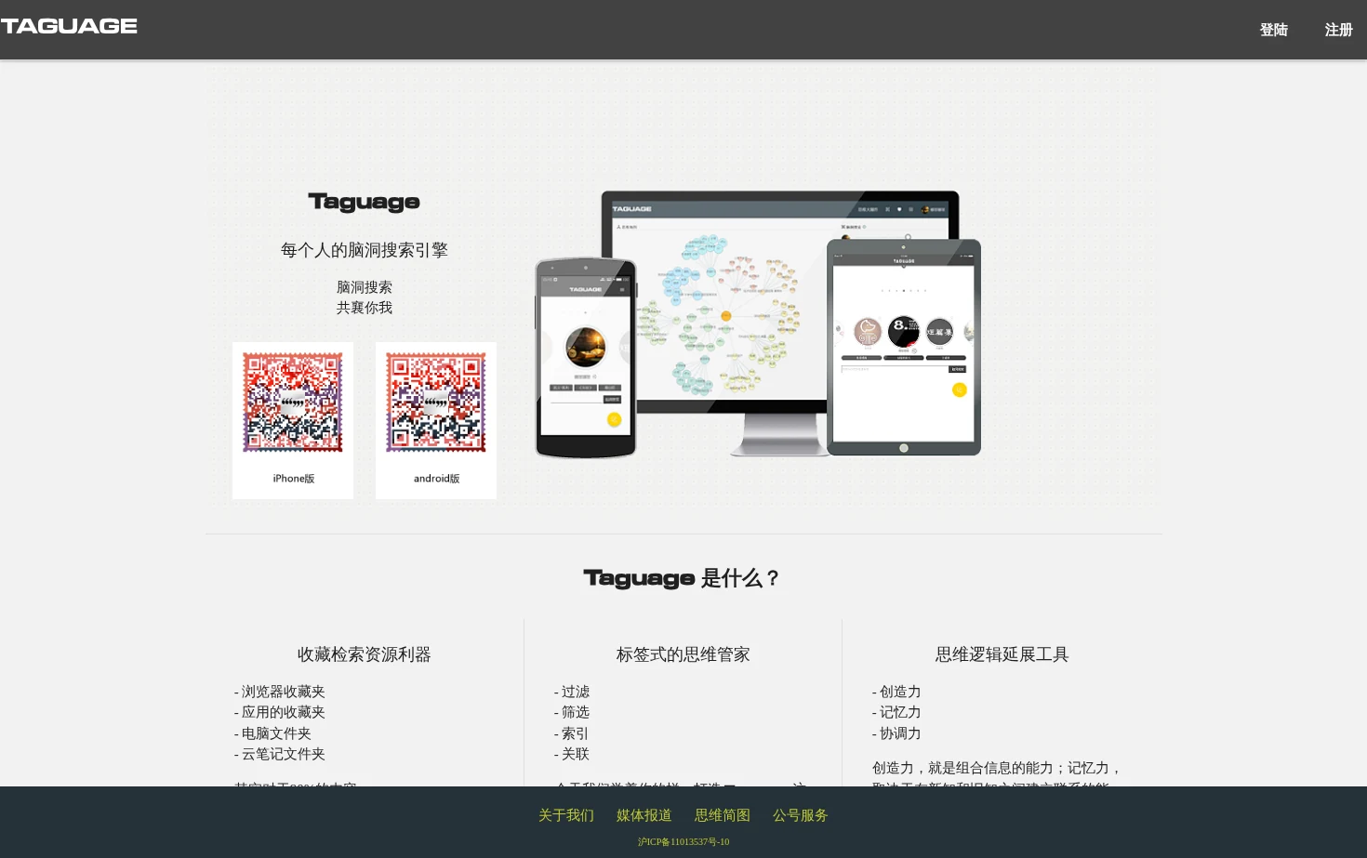Screen dimensions: 1367x858
Task: Select list item 索引
Action: tap(572, 733)
